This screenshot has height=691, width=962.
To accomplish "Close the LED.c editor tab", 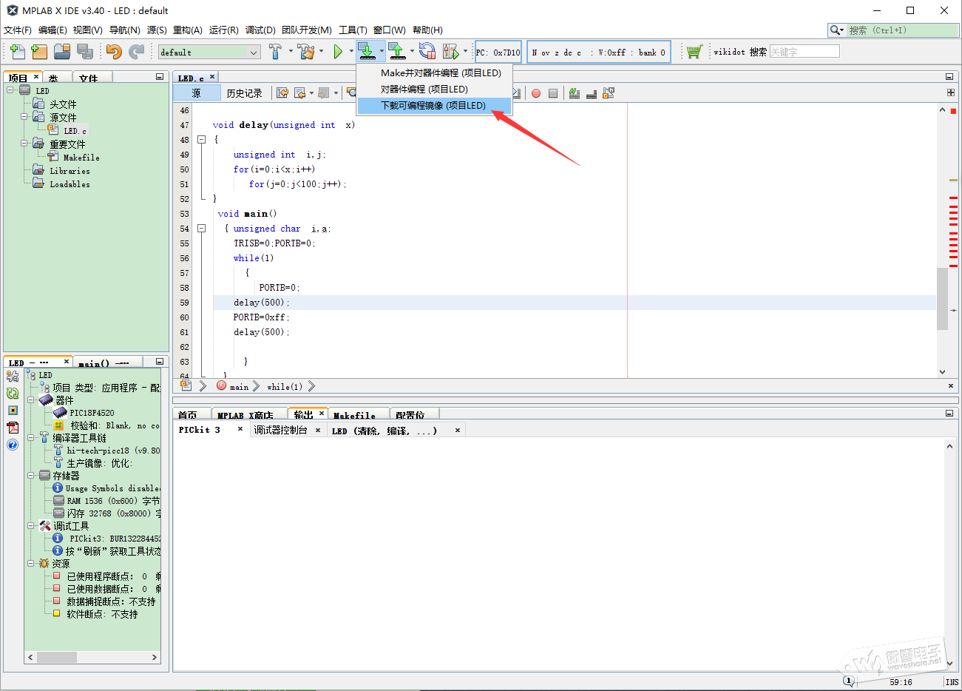I will (x=212, y=77).
